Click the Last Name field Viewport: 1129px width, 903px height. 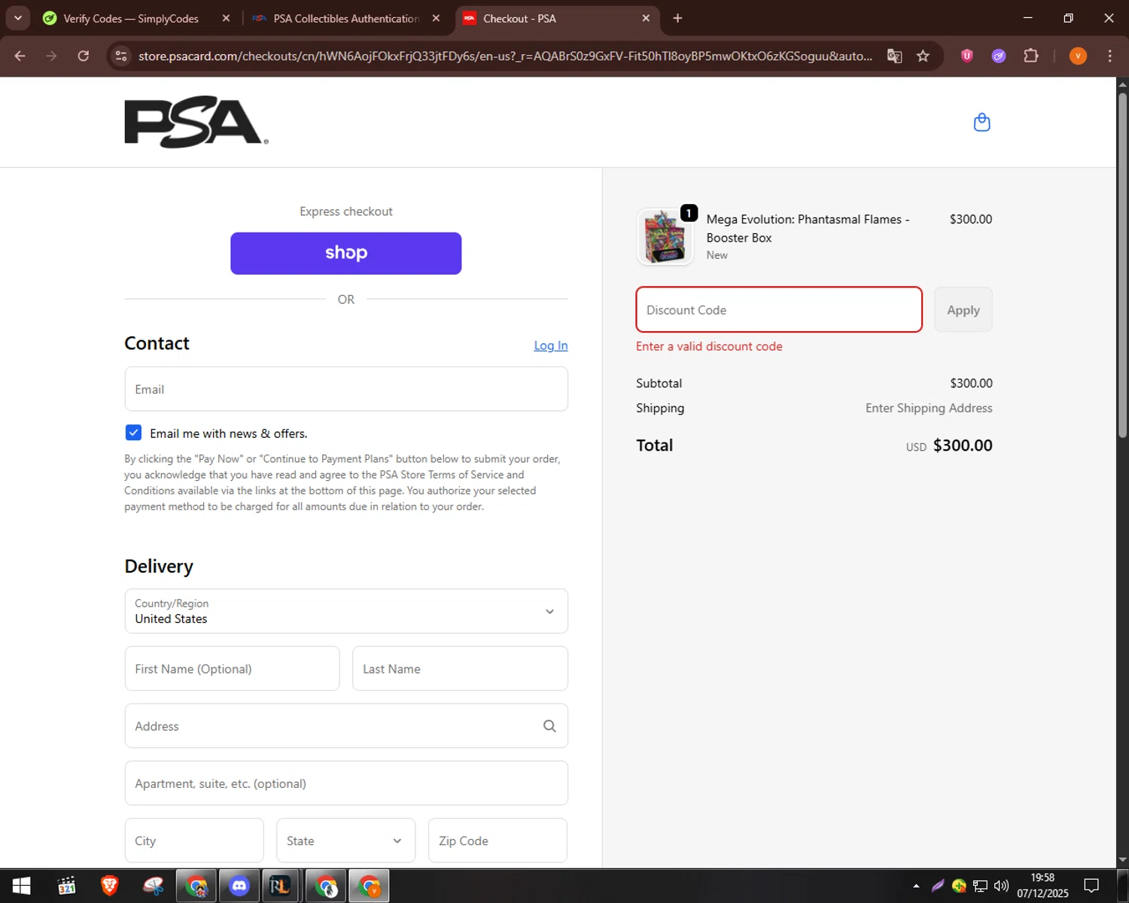coord(460,668)
